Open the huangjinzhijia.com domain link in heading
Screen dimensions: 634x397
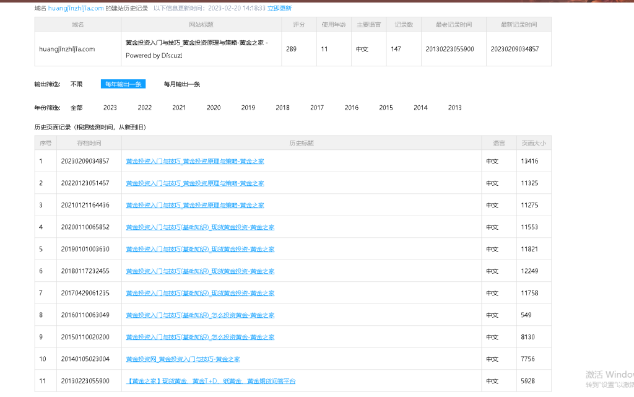click(76, 8)
